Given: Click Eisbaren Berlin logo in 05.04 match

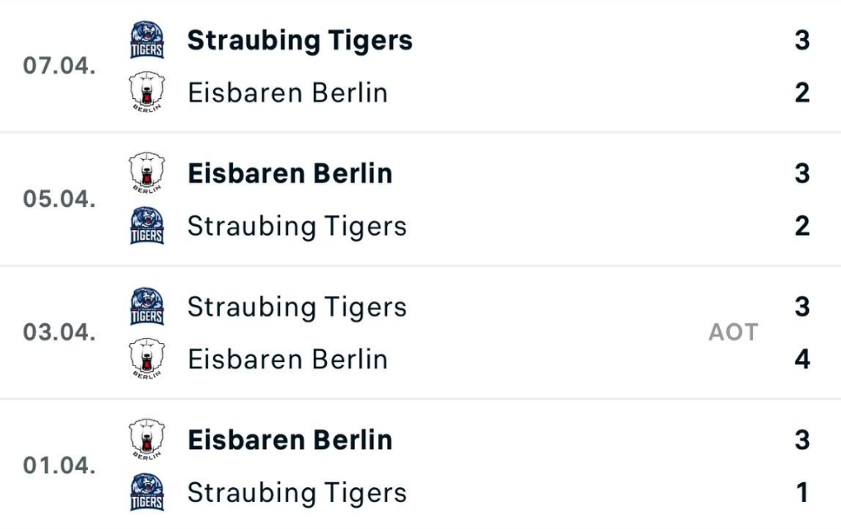Looking at the screenshot, I should pos(147,173).
